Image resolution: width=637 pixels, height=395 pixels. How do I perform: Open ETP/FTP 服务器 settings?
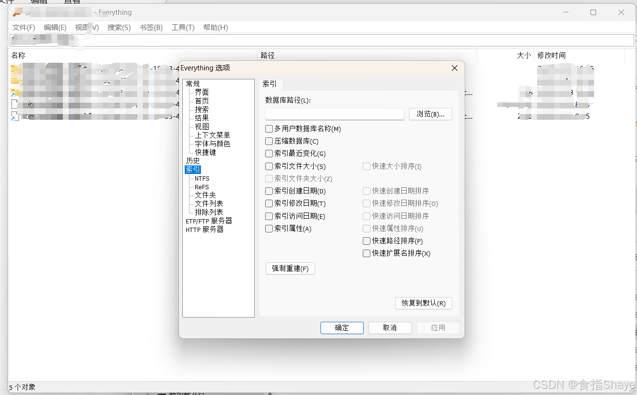209,221
